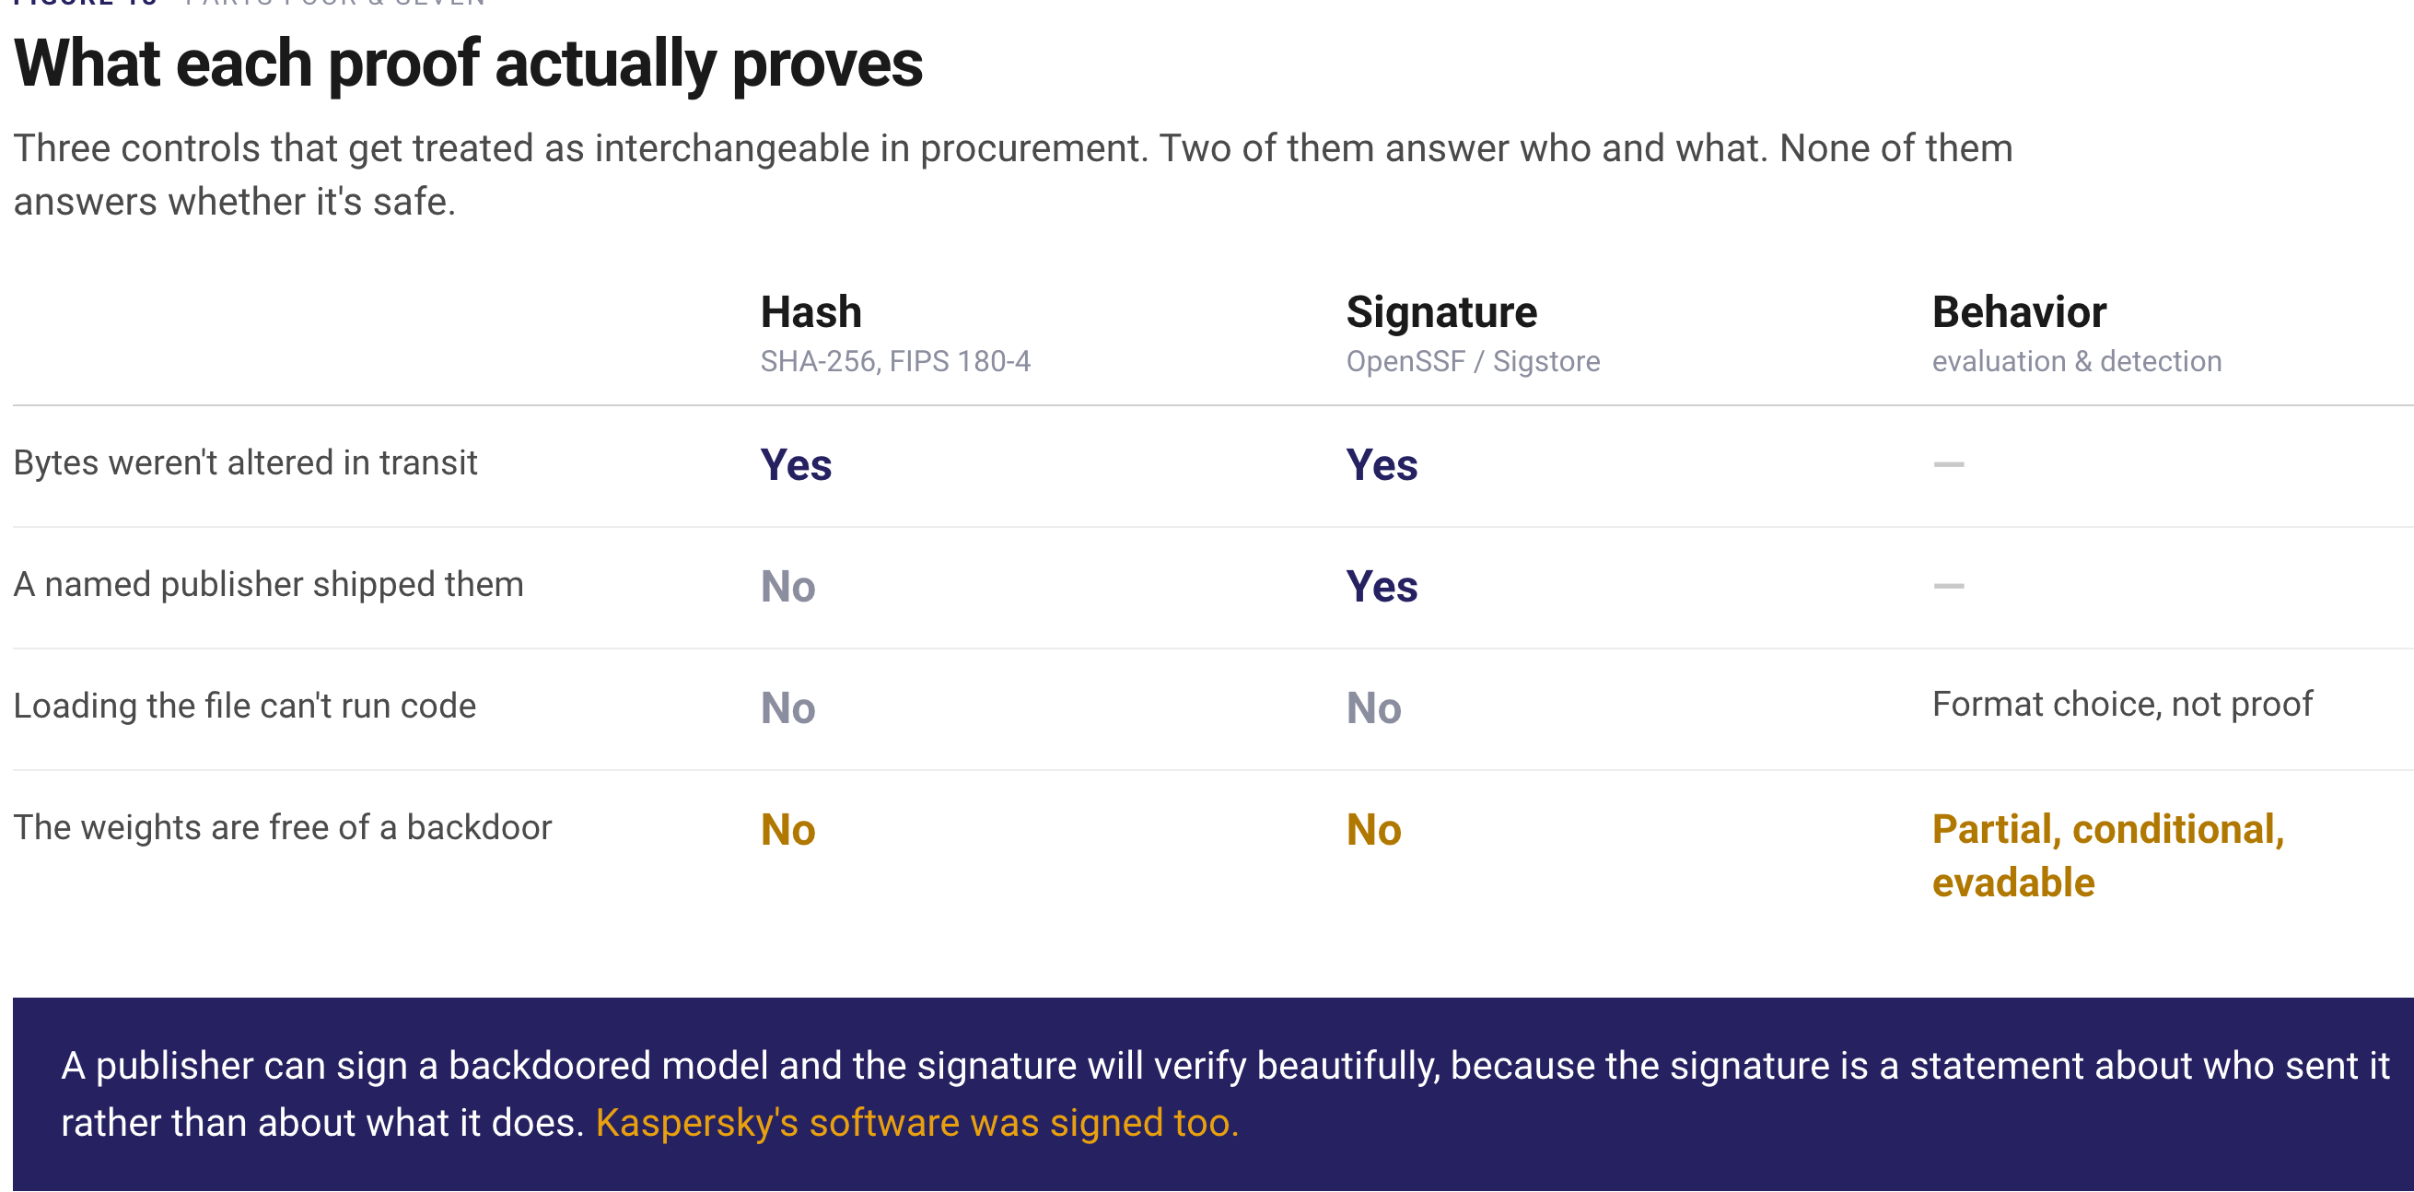
Task: Click row label 'The weights are free of a backdoor'
Action: click(282, 828)
